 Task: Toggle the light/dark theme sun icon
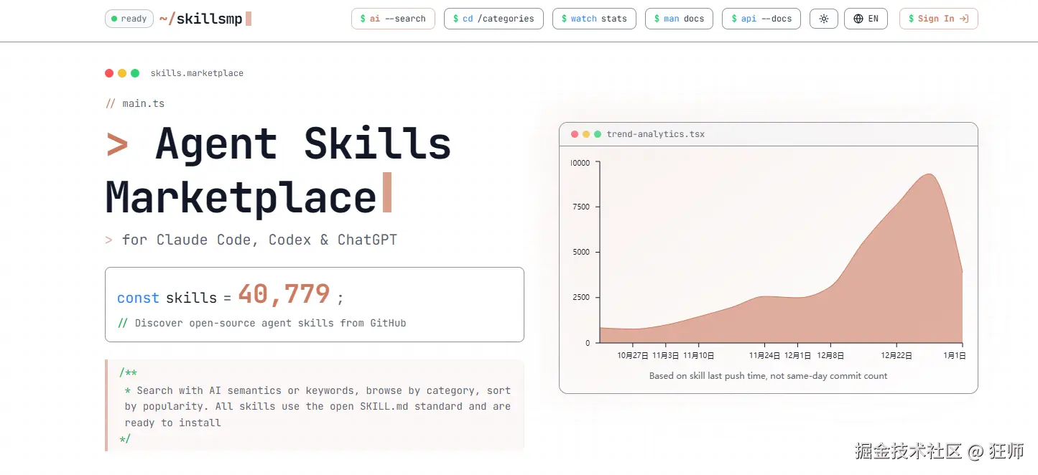824,19
